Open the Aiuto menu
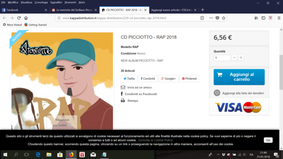This screenshot has height=159, width=283. click(x=82, y=2)
